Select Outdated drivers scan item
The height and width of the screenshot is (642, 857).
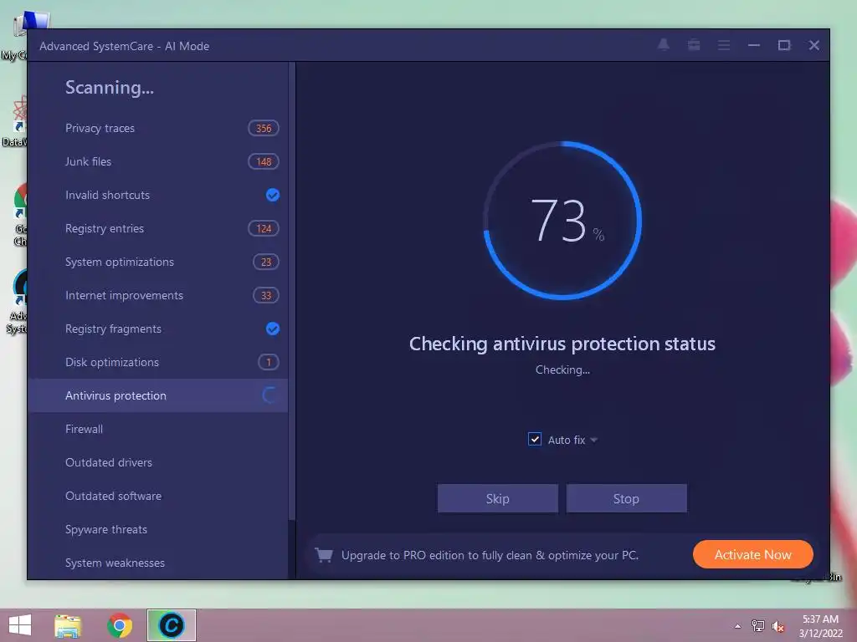coord(158,462)
